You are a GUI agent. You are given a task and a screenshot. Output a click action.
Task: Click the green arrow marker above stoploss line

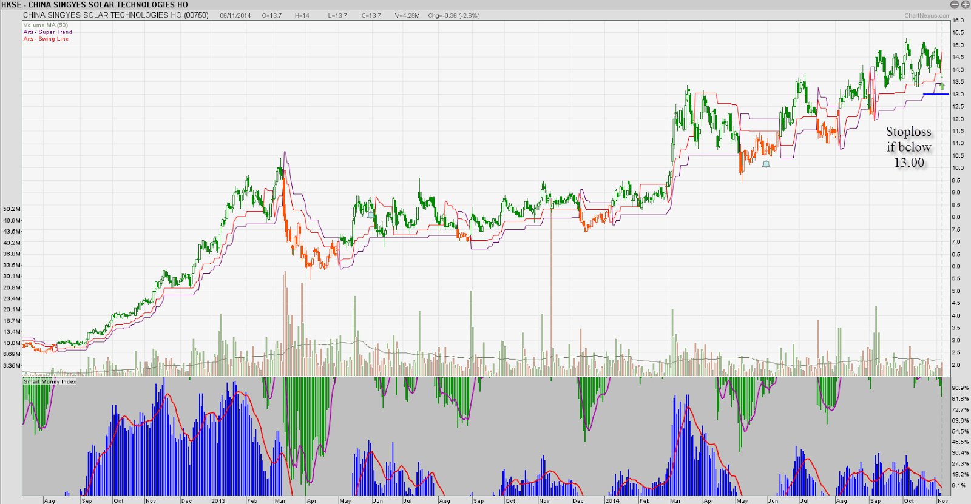pos(942,87)
